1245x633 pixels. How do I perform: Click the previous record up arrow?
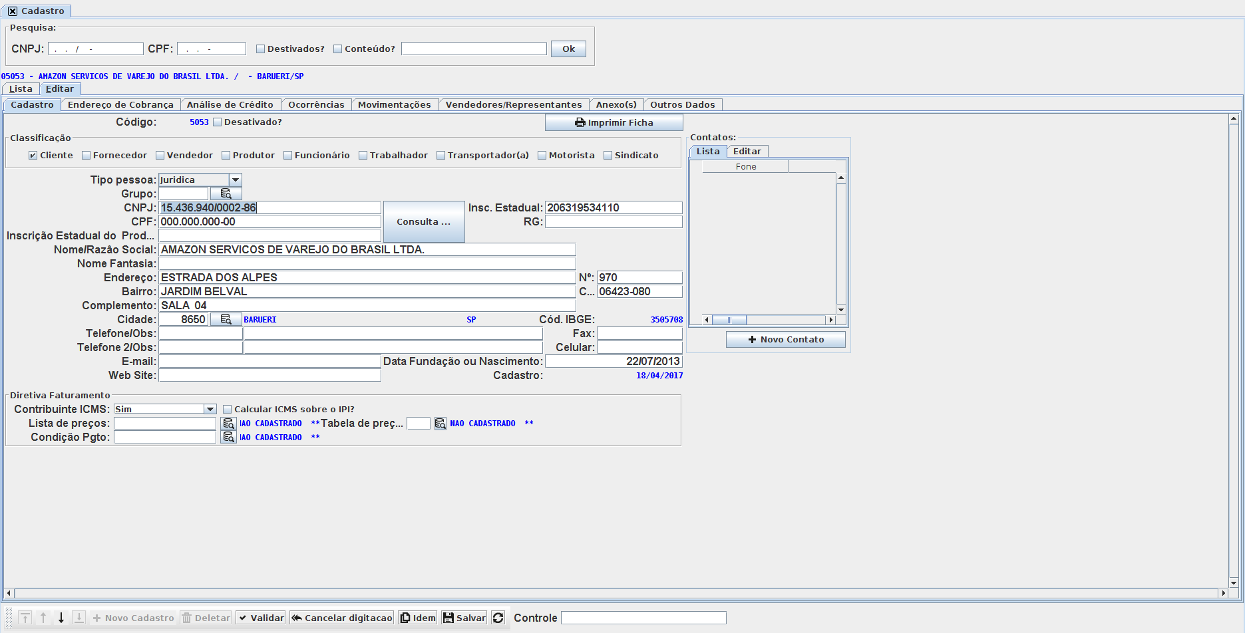coord(43,618)
